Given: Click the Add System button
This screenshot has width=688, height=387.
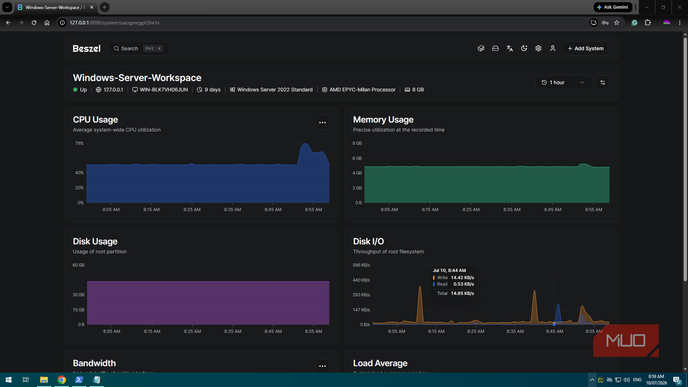Looking at the screenshot, I should [586, 48].
